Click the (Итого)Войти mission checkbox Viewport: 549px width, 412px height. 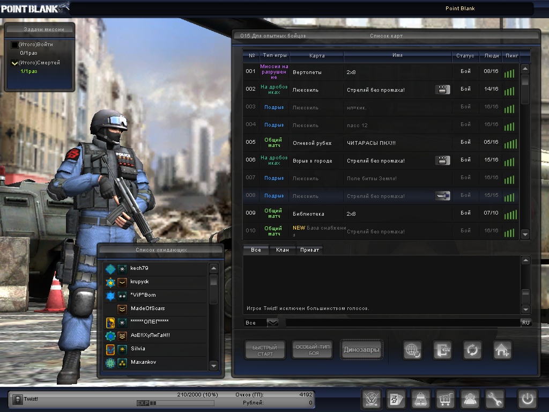(x=14, y=45)
